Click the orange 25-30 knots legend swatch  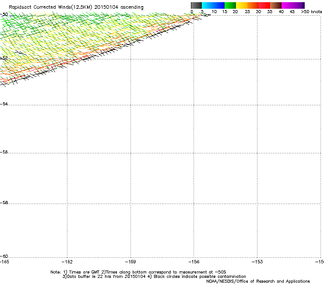[x=253, y=5]
